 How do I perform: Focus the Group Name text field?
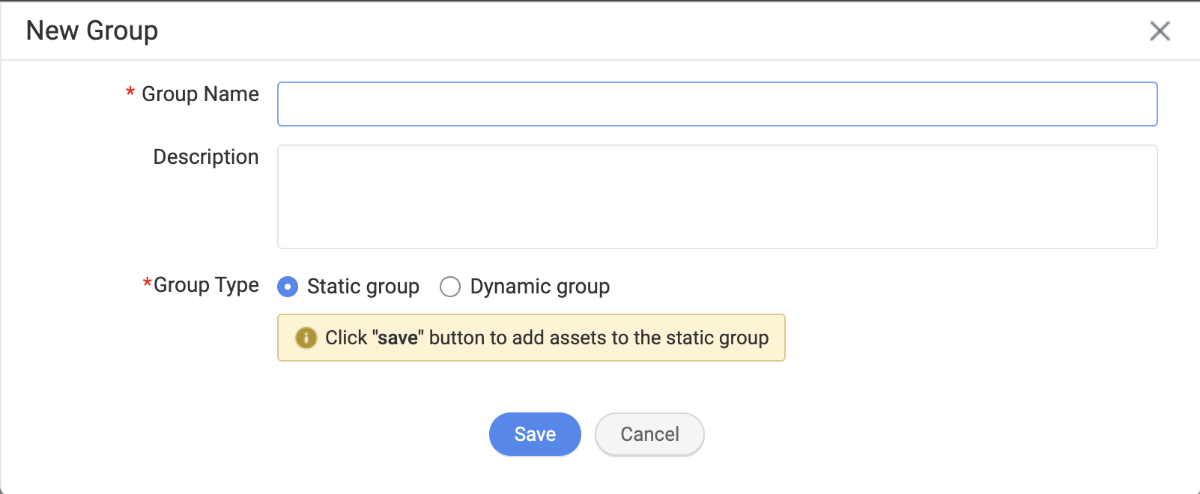[717, 104]
